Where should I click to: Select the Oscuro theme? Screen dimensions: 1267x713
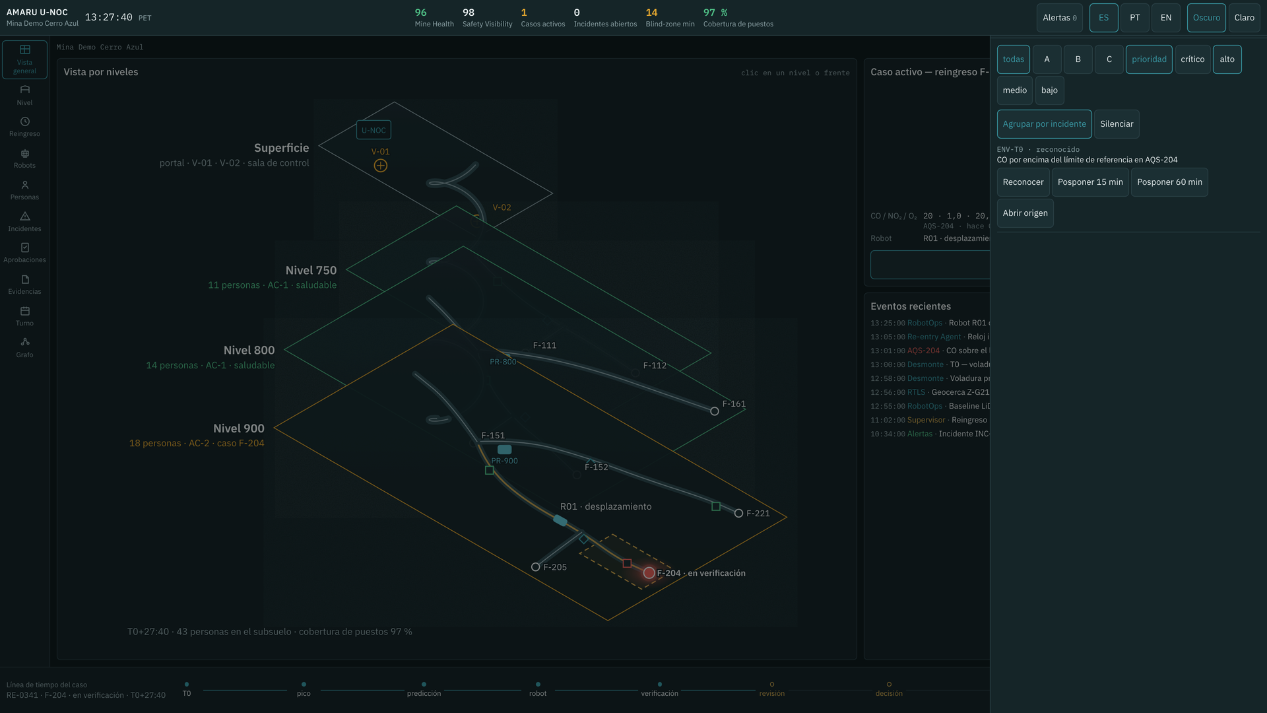tap(1206, 18)
